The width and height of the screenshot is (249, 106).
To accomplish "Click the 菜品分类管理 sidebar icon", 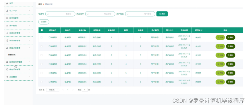I will (7, 33).
